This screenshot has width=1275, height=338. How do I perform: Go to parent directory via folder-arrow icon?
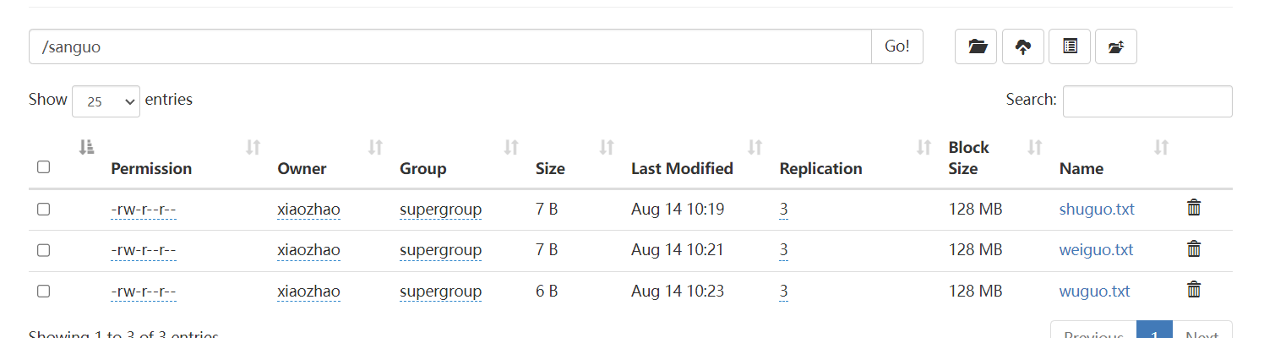pyautogui.click(x=1116, y=46)
